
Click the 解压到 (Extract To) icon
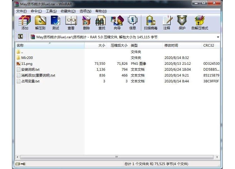click(40, 22)
